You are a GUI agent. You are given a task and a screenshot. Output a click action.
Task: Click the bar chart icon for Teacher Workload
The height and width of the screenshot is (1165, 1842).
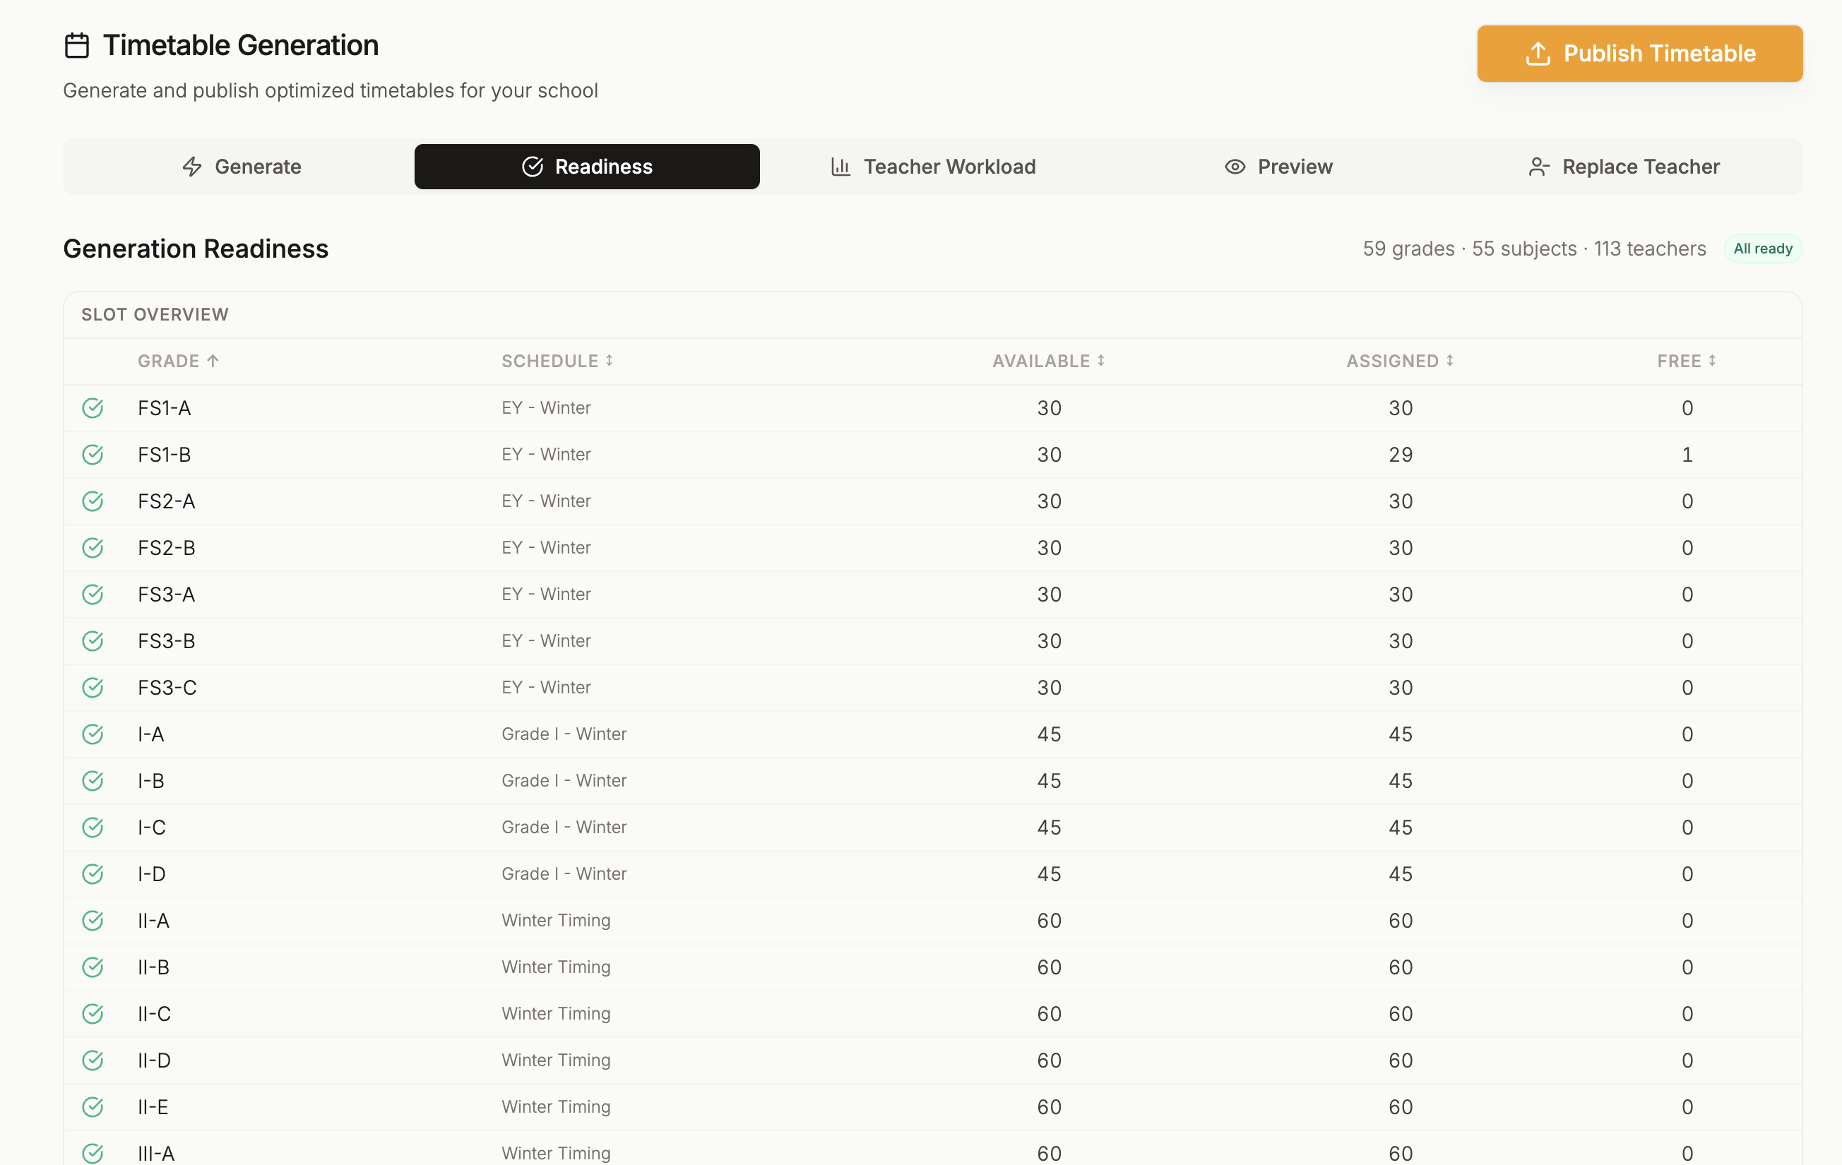pos(840,167)
